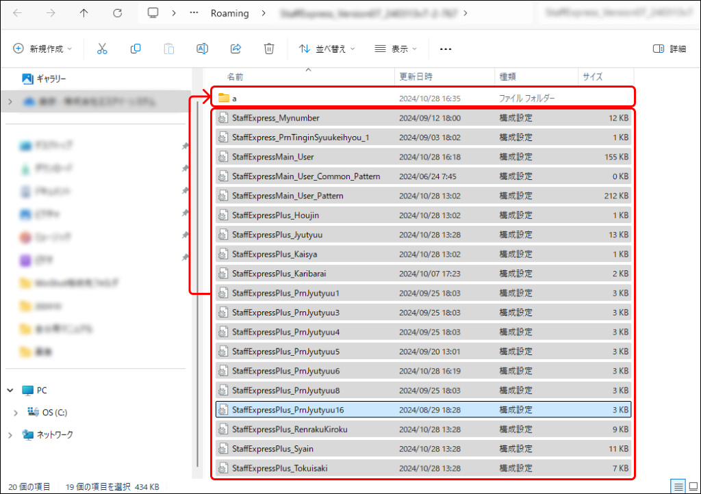Select StaffExpress_Mynumber file
701x494 pixels.
(423, 118)
